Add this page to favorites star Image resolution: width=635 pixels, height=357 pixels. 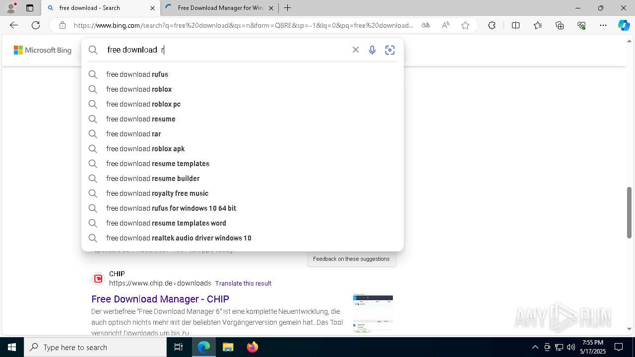pos(465,25)
